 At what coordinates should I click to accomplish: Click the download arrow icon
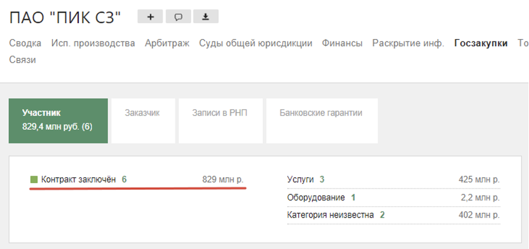coord(206,17)
